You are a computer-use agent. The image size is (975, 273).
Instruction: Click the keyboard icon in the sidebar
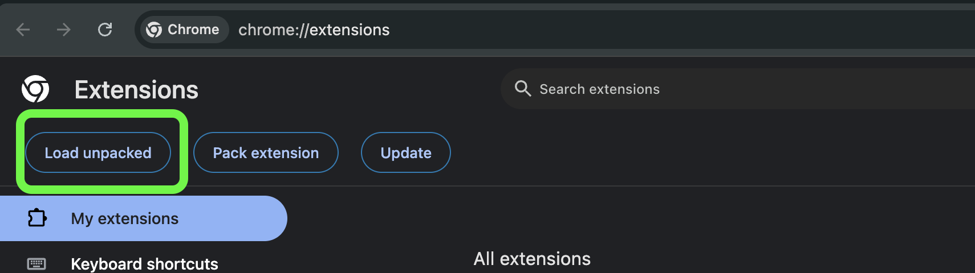pos(36,264)
